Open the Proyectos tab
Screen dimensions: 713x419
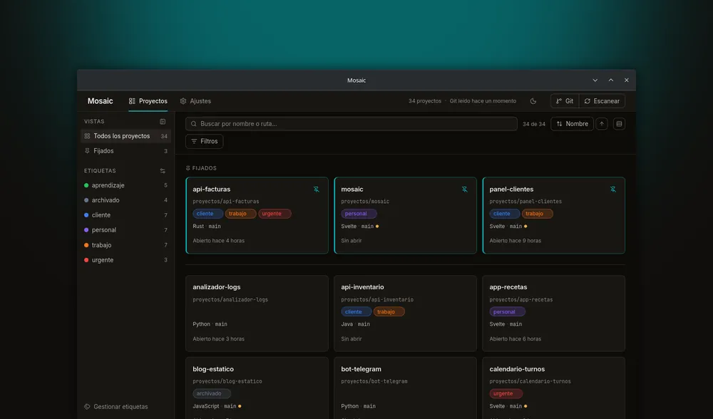148,101
